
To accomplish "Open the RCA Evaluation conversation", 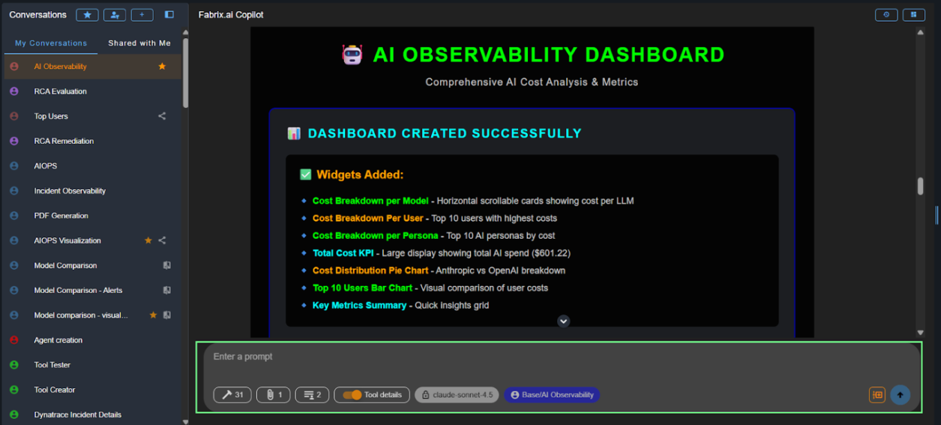I will click(60, 91).
